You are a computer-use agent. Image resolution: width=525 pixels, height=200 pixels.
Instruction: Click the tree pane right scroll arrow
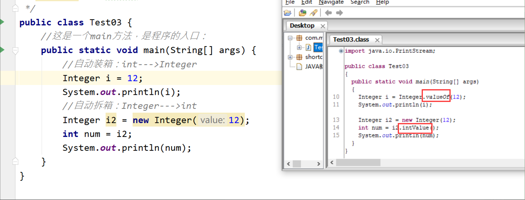[318, 164]
